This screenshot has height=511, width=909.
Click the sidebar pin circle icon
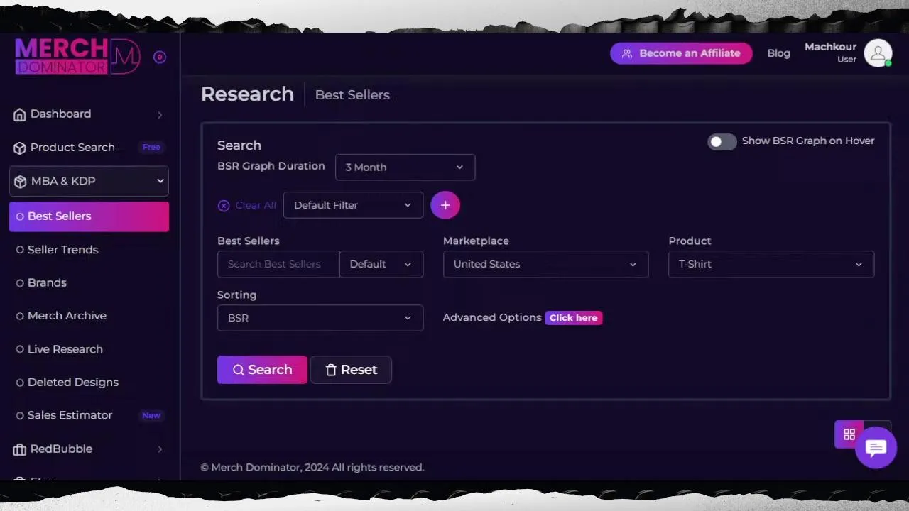coord(160,57)
